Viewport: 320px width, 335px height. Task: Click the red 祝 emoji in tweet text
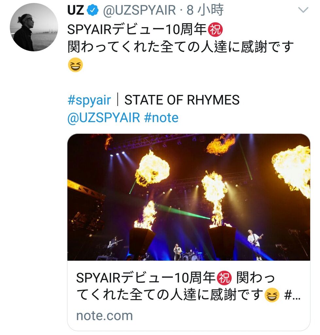216,29
